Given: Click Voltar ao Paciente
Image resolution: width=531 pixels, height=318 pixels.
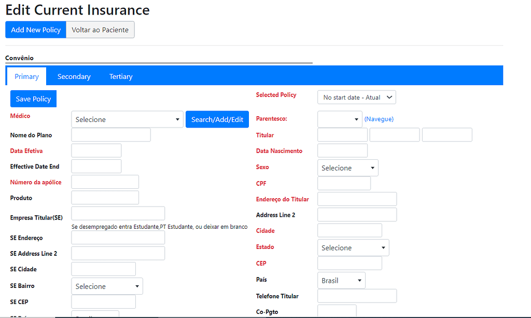Looking at the screenshot, I should (100, 30).
